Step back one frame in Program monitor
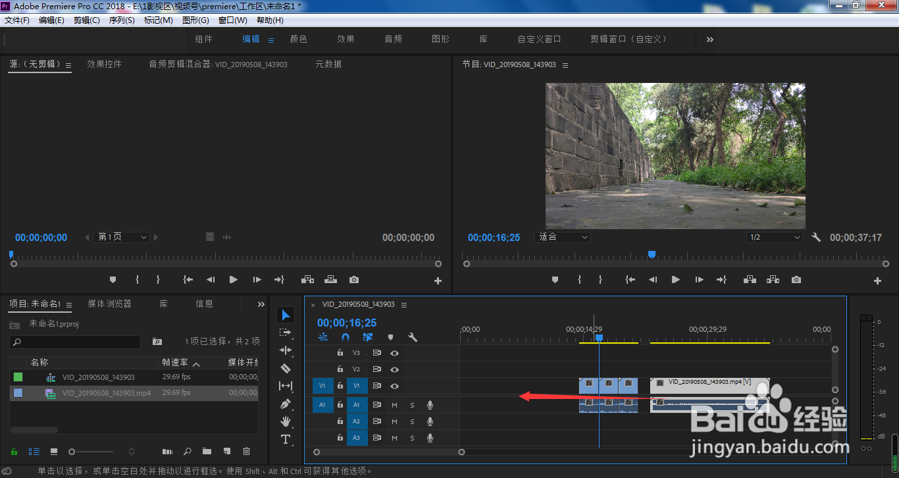 click(653, 280)
